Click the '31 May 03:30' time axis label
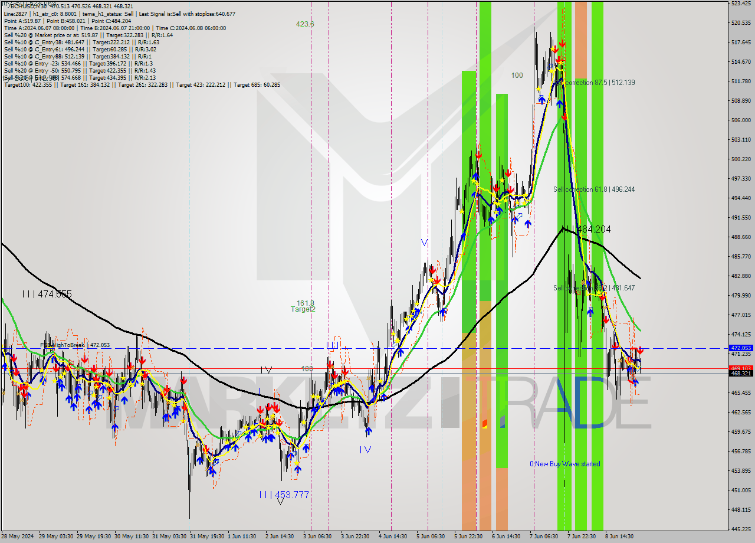The height and width of the screenshot is (543, 755). (x=169, y=537)
